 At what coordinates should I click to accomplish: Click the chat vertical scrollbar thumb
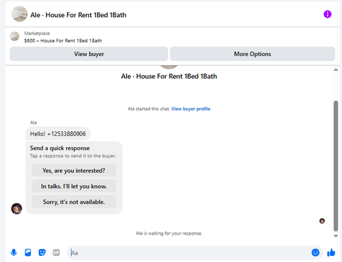pos(336,166)
